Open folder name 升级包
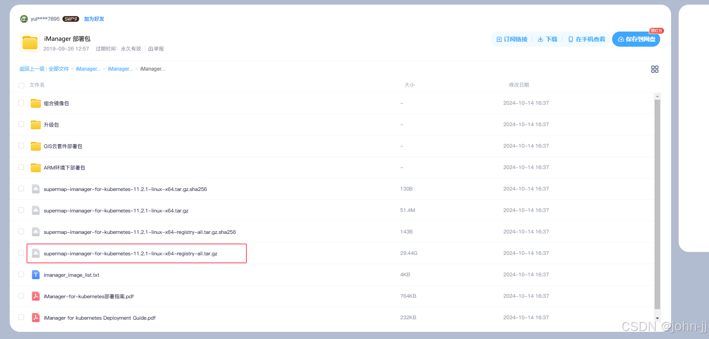Image resolution: width=709 pixels, height=339 pixels. pyautogui.click(x=51, y=125)
